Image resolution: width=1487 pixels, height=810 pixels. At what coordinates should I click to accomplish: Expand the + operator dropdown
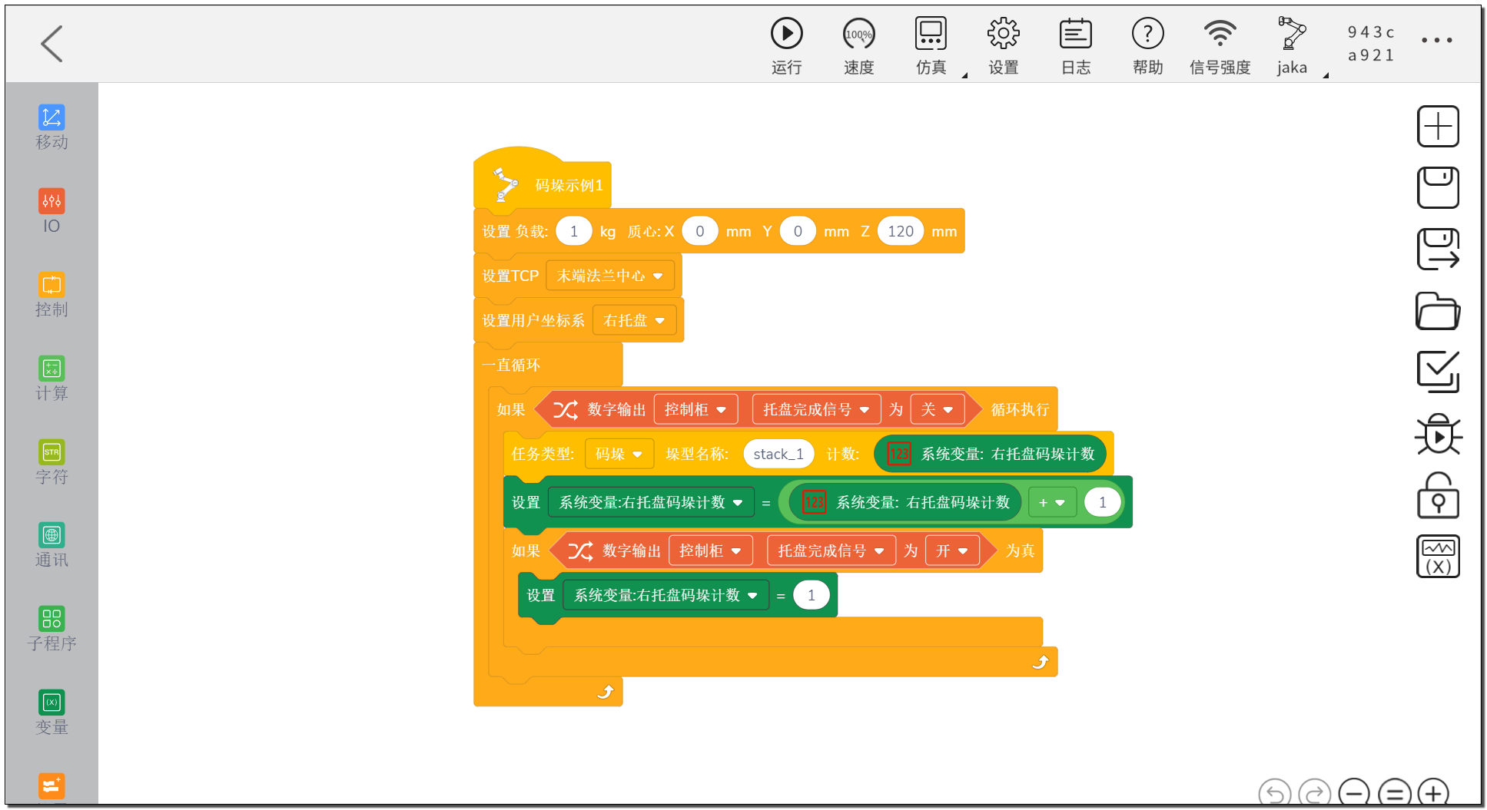pyautogui.click(x=1052, y=502)
